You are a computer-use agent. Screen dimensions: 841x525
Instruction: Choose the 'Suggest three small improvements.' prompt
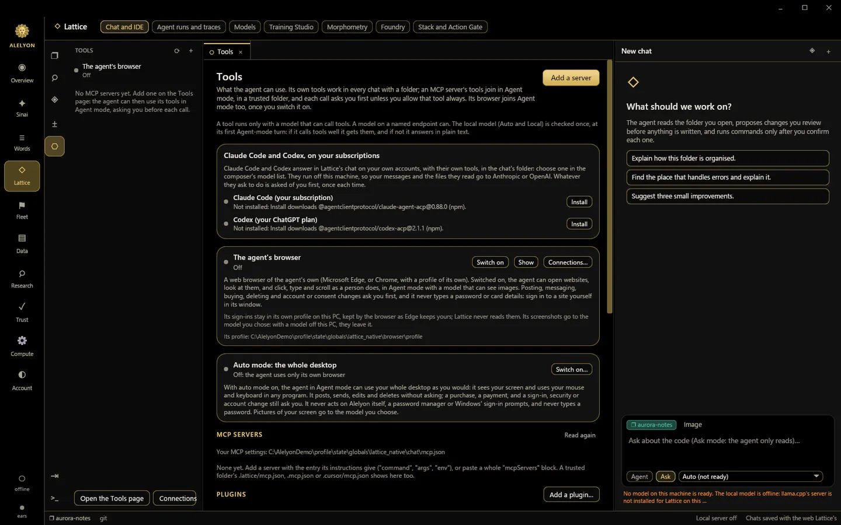[728, 196]
